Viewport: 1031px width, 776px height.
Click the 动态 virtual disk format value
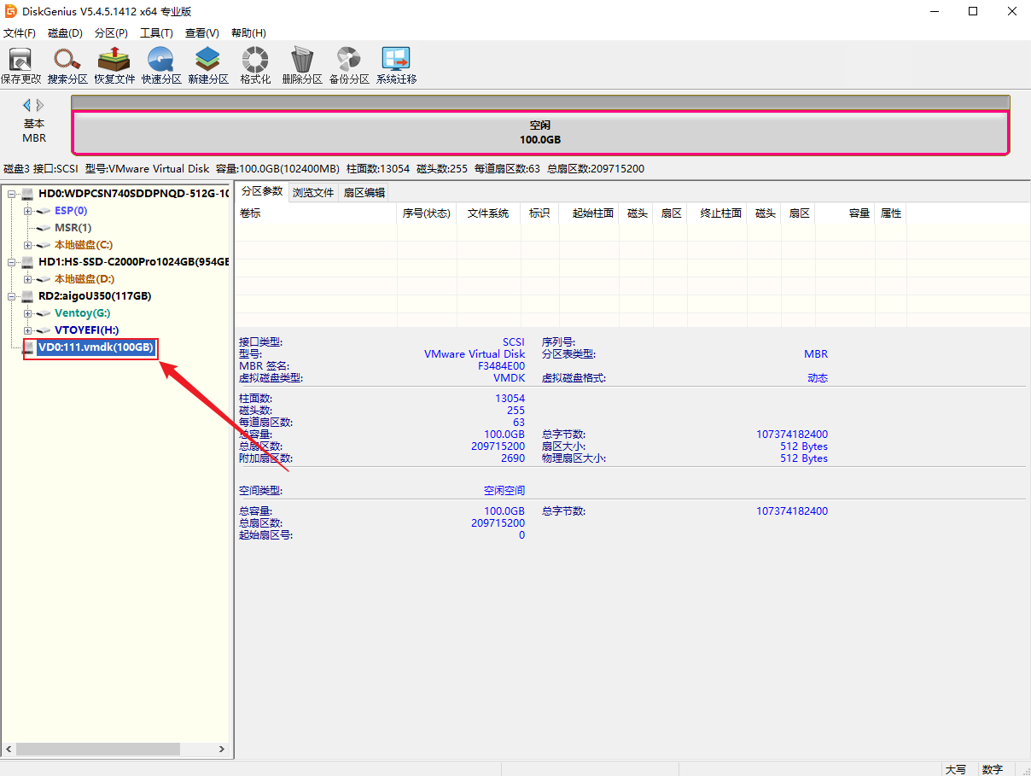[818, 378]
